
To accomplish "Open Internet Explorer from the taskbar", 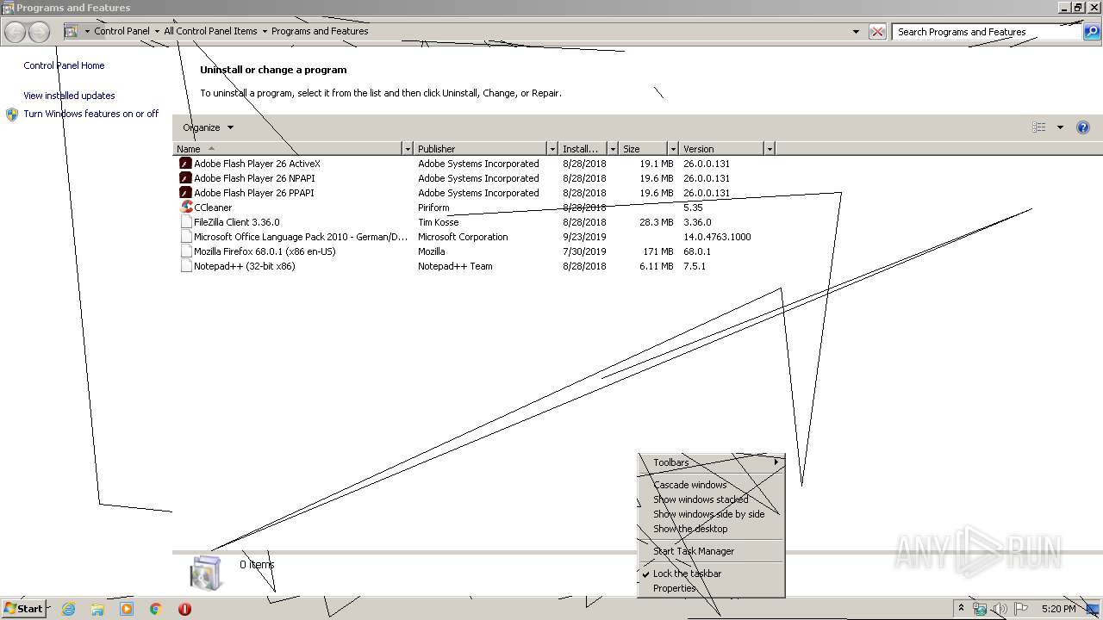I will (x=68, y=609).
